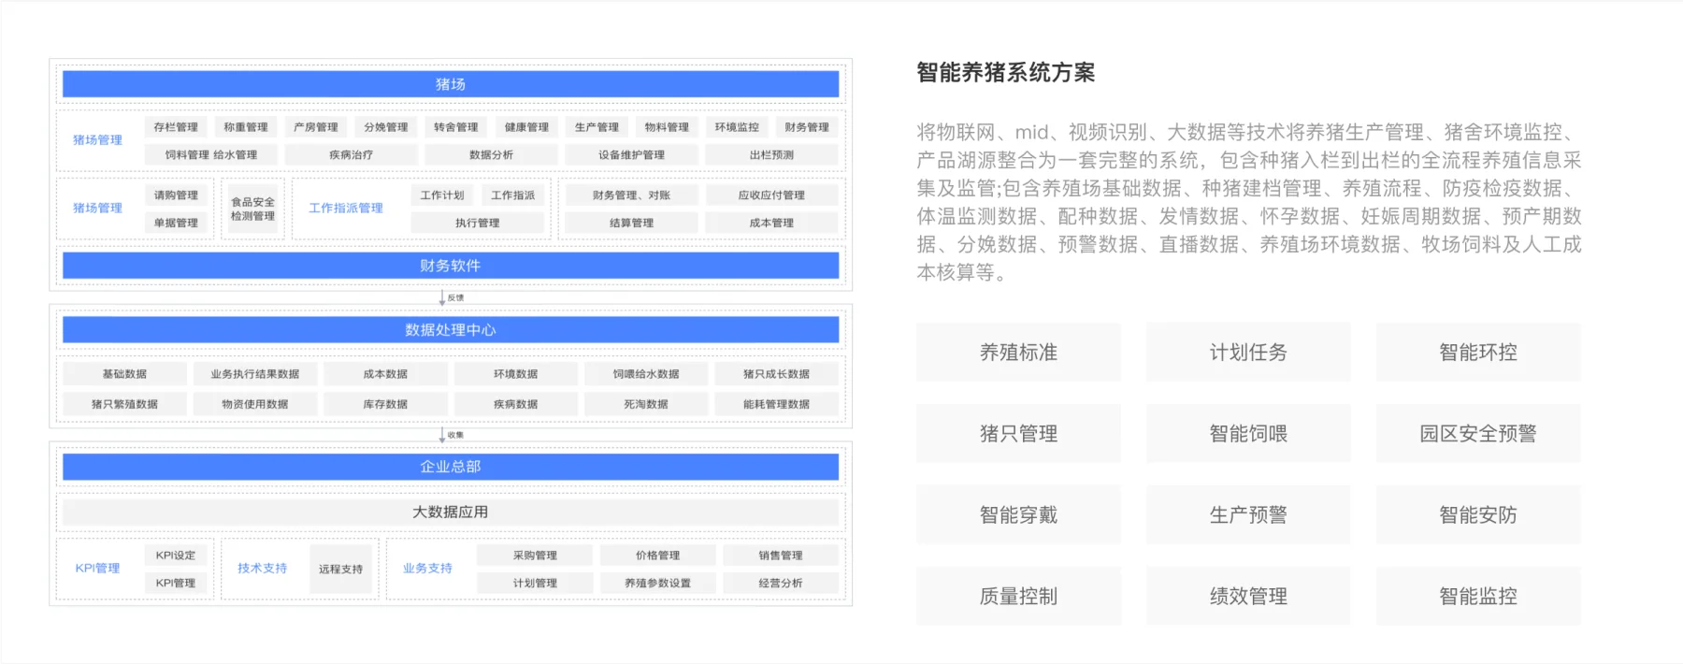Image resolution: width=1683 pixels, height=664 pixels.
Task: Click the 产房管理 box
Action: coord(316,127)
